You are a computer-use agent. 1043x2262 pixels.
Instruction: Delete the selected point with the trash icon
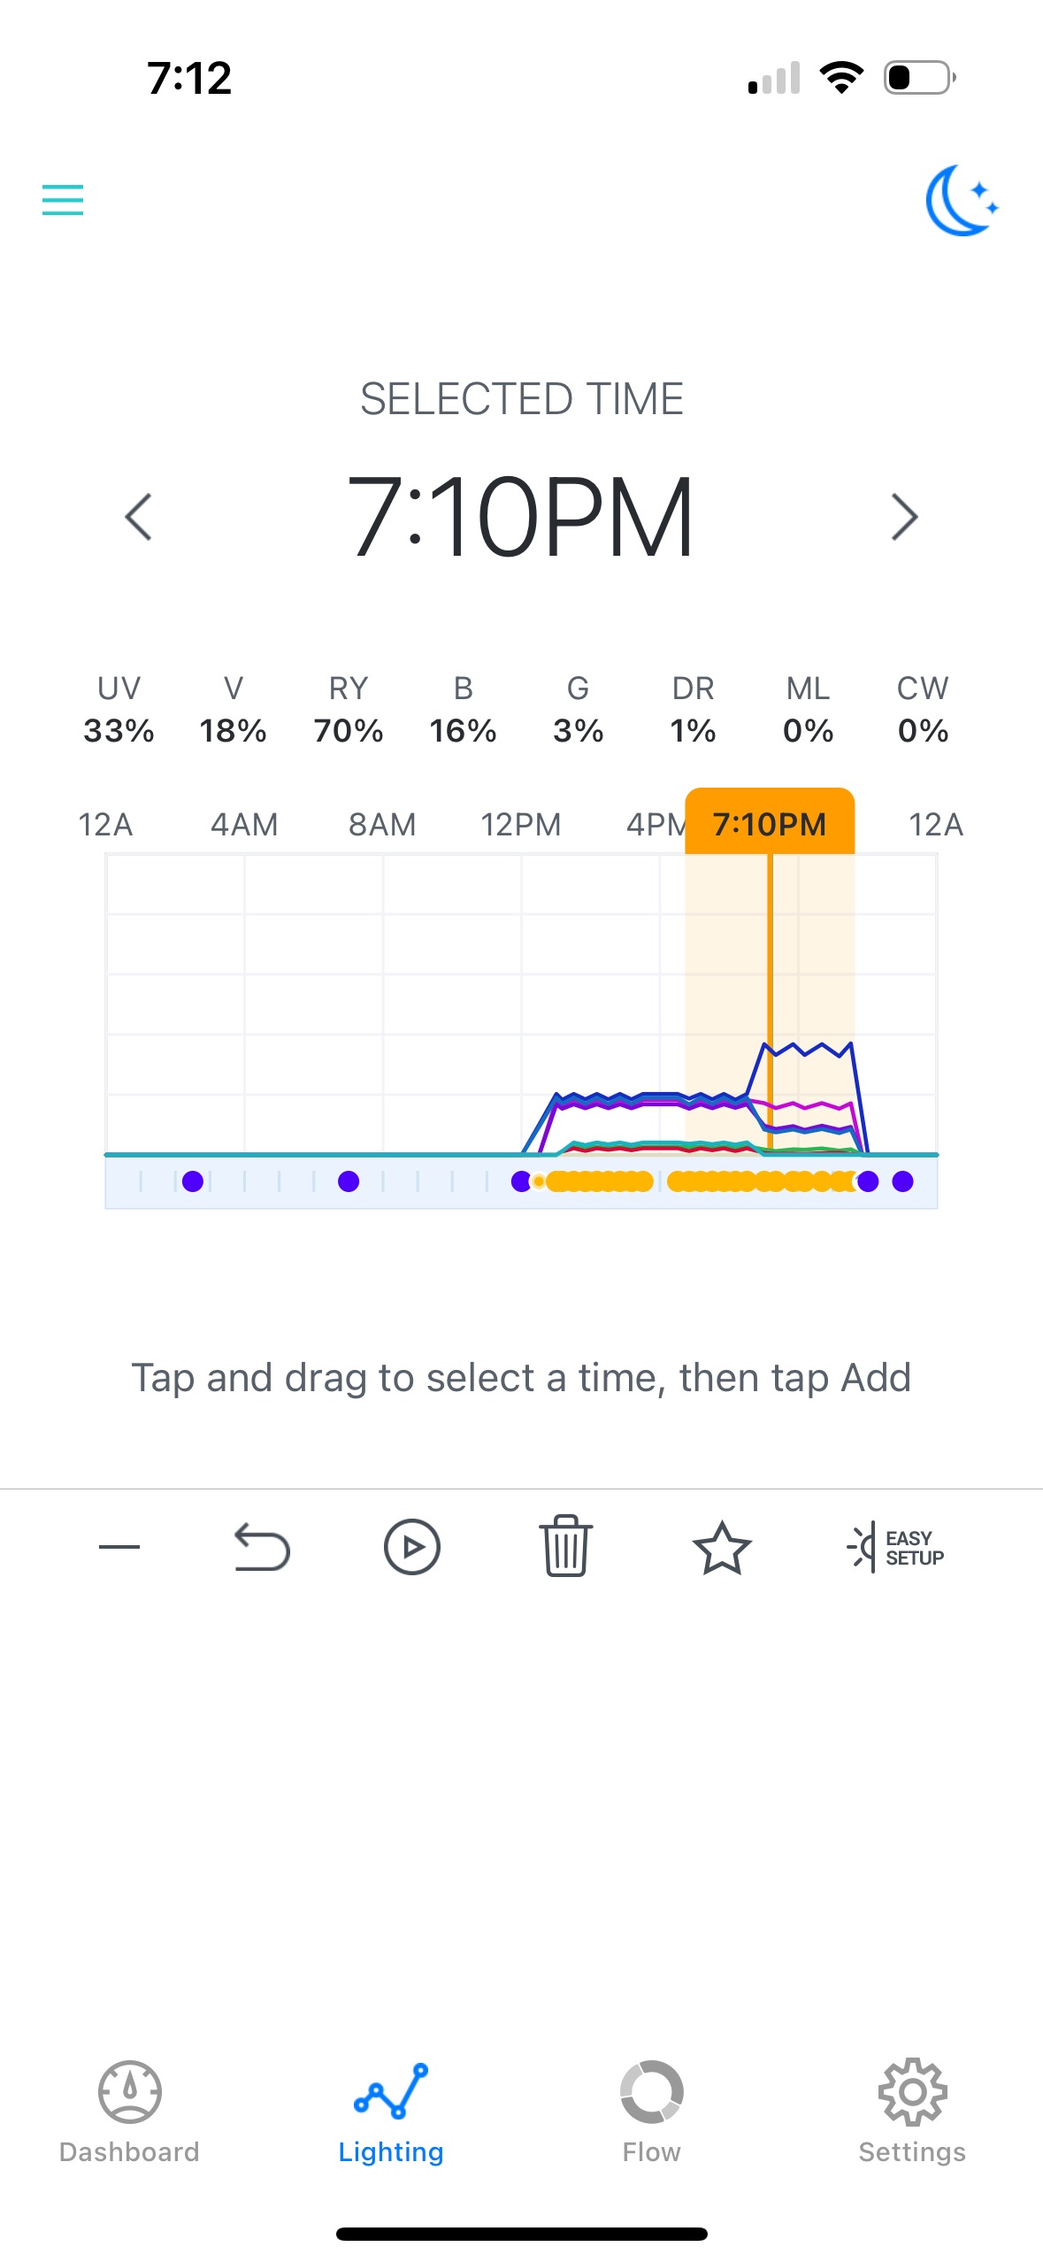565,1547
